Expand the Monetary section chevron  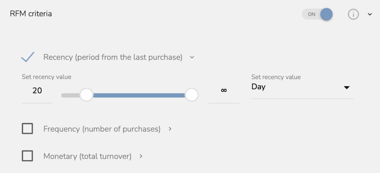141,156
